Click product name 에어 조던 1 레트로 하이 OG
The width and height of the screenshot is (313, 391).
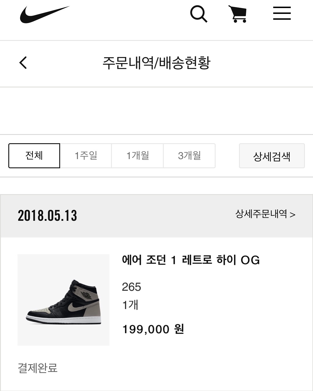191,260
